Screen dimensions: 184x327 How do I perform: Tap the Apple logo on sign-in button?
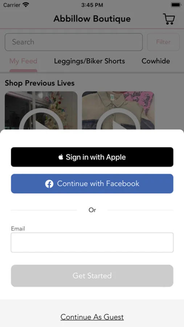click(61, 157)
